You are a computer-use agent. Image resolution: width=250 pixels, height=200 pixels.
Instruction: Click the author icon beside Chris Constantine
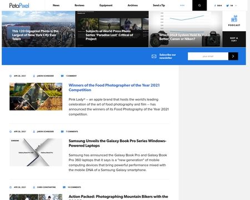pos(34,187)
